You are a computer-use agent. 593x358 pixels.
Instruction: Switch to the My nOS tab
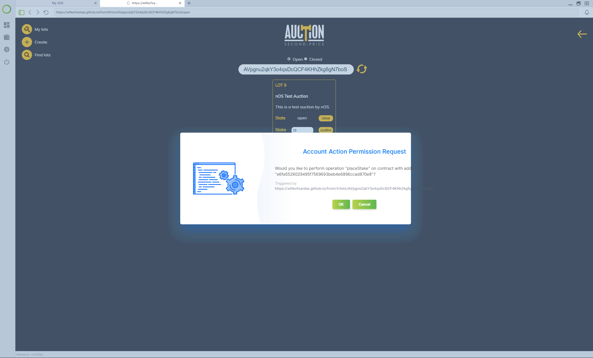point(58,3)
